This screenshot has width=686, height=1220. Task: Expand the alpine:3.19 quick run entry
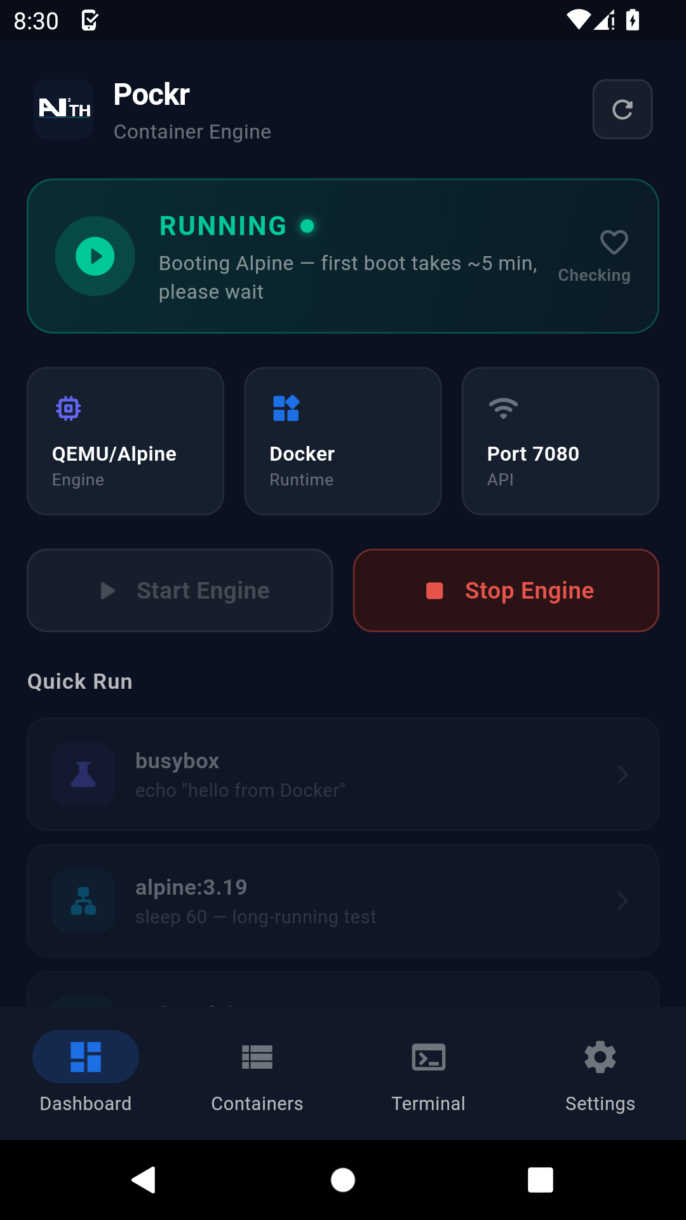click(343, 900)
